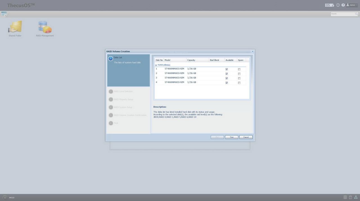Close the RAID Volume Creation dialog
This screenshot has width=360, height=201.
point(253,51)
